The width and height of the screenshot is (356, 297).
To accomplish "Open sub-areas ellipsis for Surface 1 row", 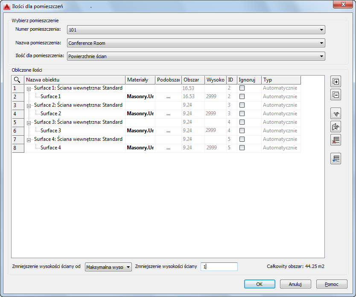I will 168,97.
